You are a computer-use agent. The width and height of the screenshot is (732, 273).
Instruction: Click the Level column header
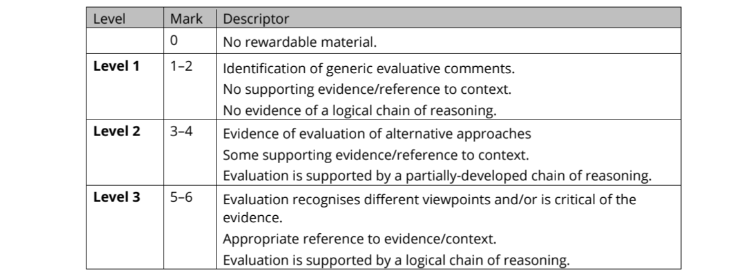108,19
